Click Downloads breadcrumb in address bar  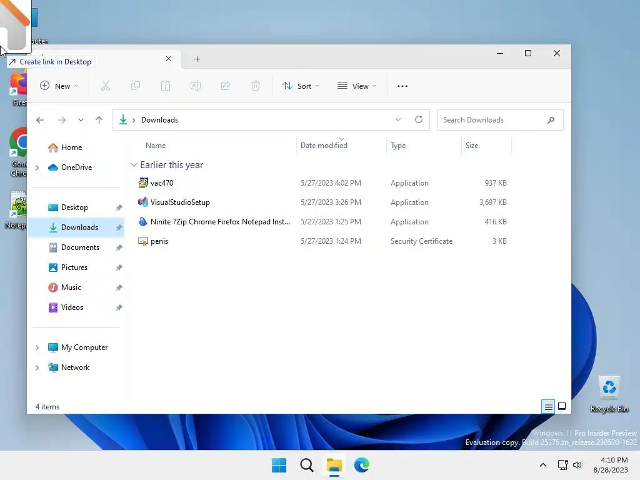coord(159,120)
